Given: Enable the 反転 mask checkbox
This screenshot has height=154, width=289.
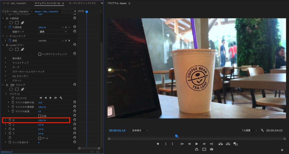Looking at the screenshot, I should pyautogui.click(x=40, y=116).
